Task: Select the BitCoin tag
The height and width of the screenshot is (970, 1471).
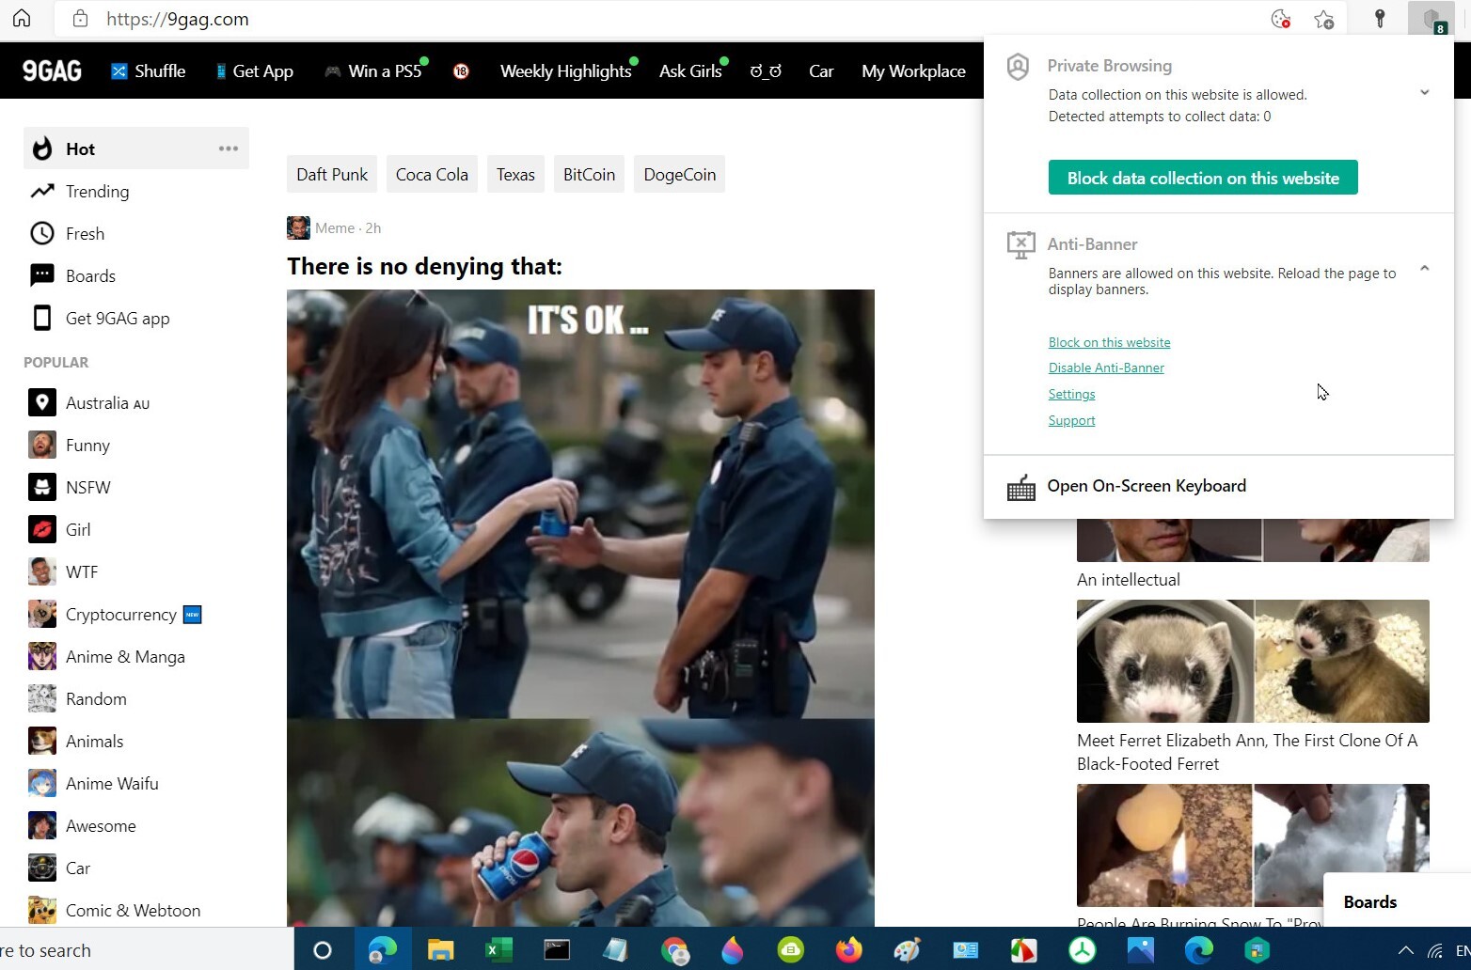Action: [589, 175]
